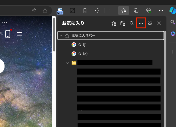176x127 pixels.
Task: Click the Read Aloud icon in address bar
Action: coord(34,11)
